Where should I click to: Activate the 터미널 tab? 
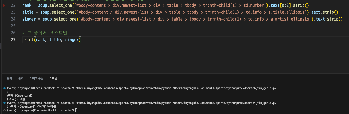click(x=53, y=78)
